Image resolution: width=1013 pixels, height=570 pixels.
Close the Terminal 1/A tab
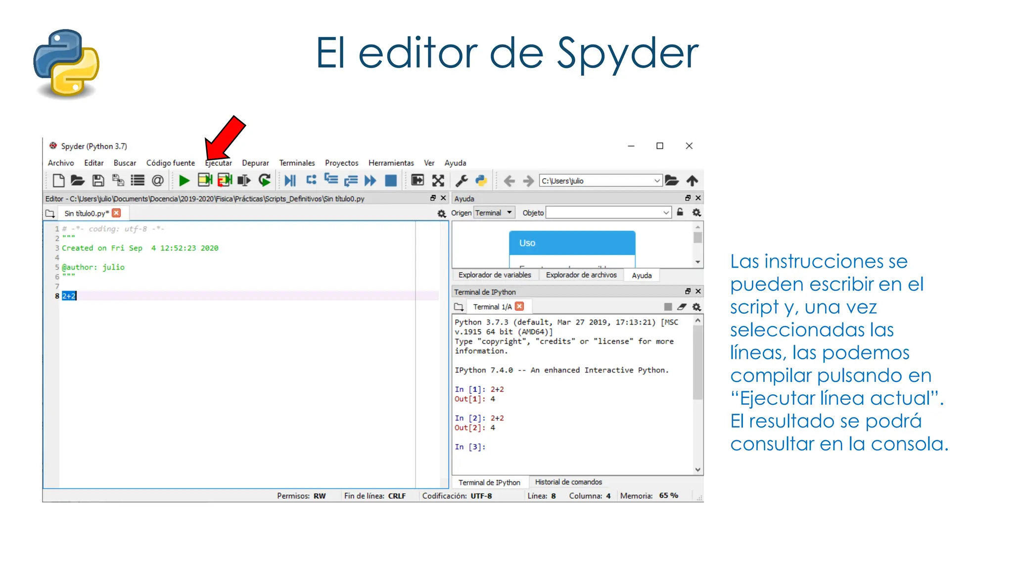(x=519, y=306)
